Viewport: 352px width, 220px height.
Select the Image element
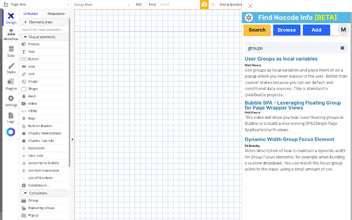(44, 81)
